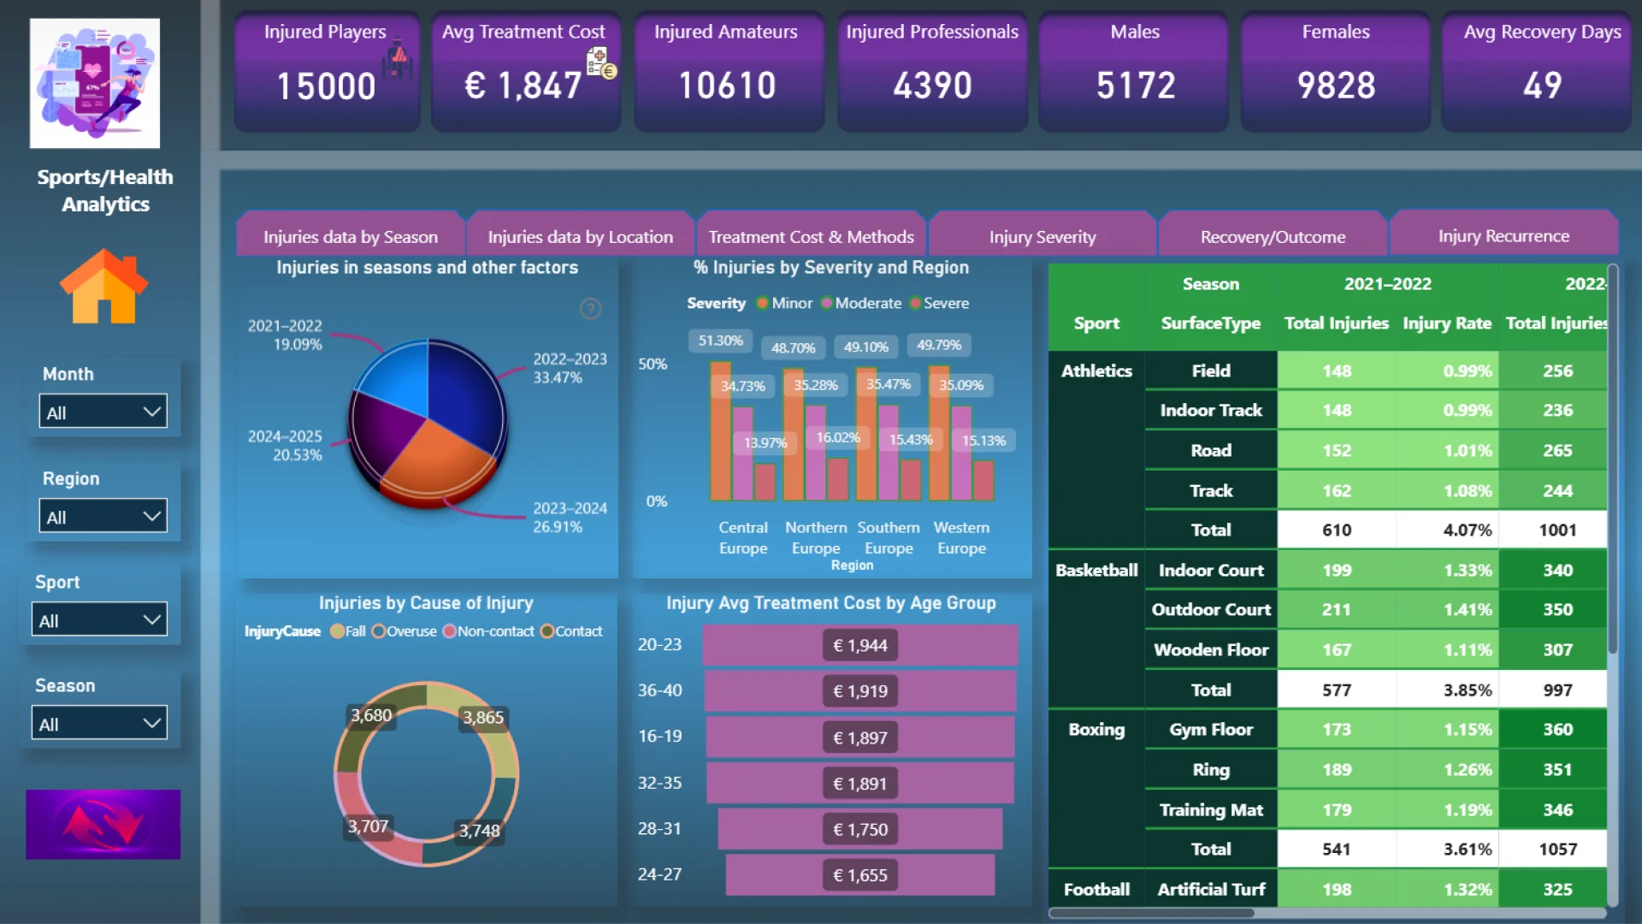Click the Males card
This screenshot has width=1642, height=924.
point(1135,71)
